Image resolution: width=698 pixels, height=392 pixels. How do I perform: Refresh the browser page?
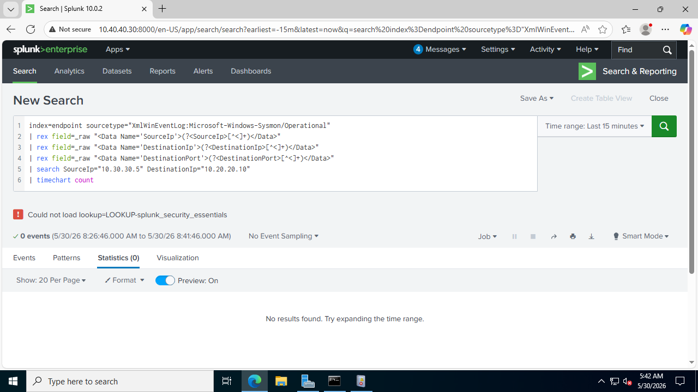tap(31, 29)
